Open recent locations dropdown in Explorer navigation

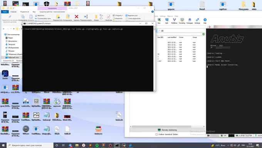(x=11, y=29)
